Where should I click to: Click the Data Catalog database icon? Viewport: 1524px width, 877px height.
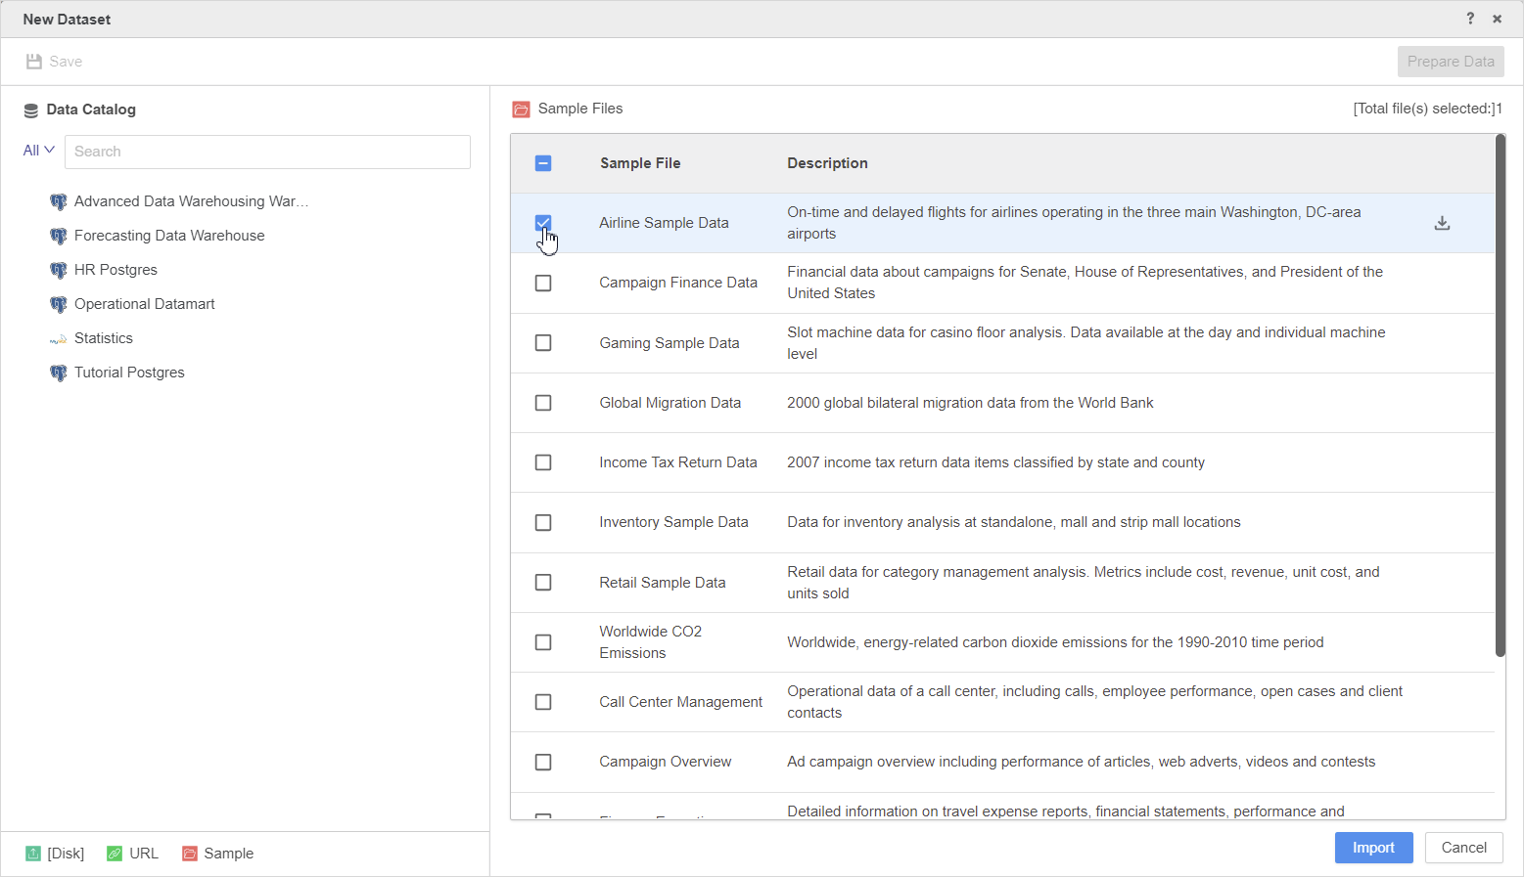tap(31, 110)
